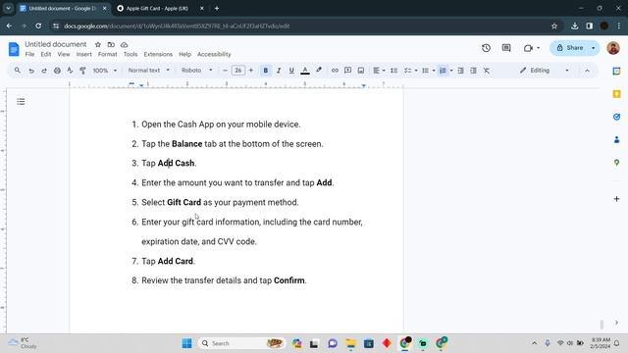628x353 pixels.
Task: Open the text alignment dropdown
Action: (x=379, y=71)
